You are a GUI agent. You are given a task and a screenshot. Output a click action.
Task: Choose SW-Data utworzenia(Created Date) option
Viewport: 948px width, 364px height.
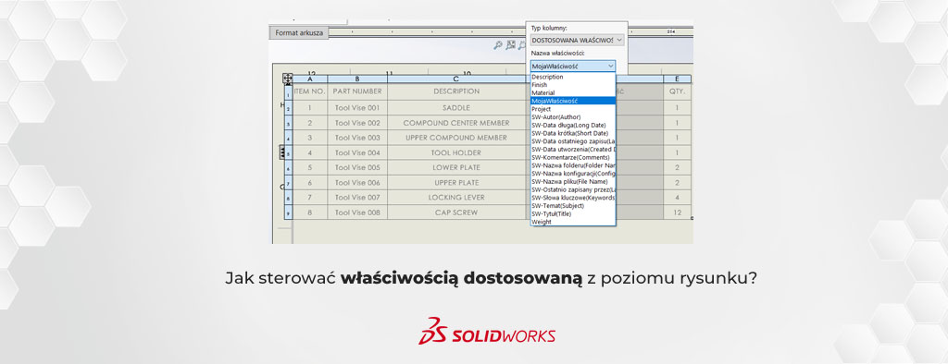pyautogui.click(x=573, y=149)
